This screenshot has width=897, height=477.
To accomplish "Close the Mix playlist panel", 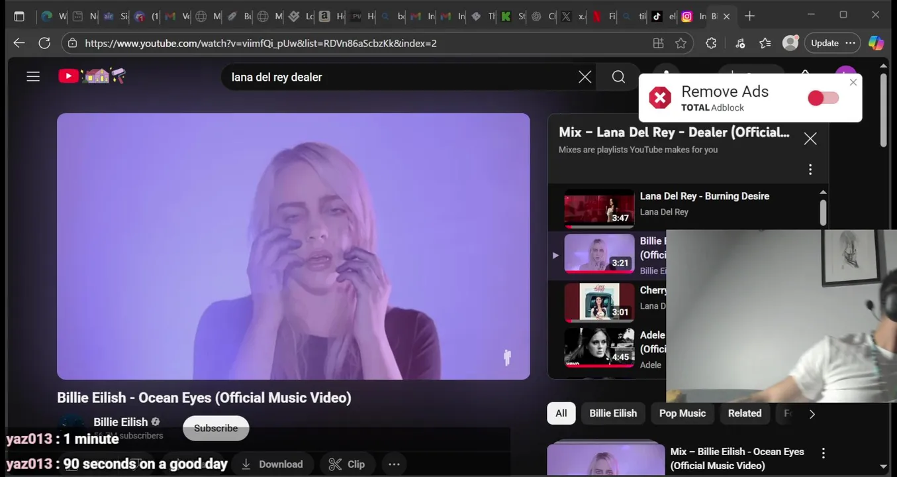I will tap(810, 138).
